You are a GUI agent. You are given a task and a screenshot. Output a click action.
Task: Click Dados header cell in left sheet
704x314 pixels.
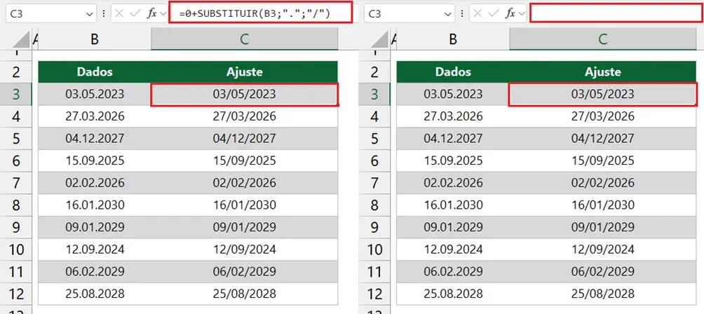point(95,71)
